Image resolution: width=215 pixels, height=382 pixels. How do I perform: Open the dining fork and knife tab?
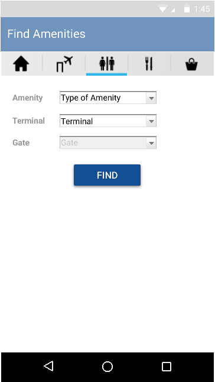pyautogui.click(x=149, y=64)
